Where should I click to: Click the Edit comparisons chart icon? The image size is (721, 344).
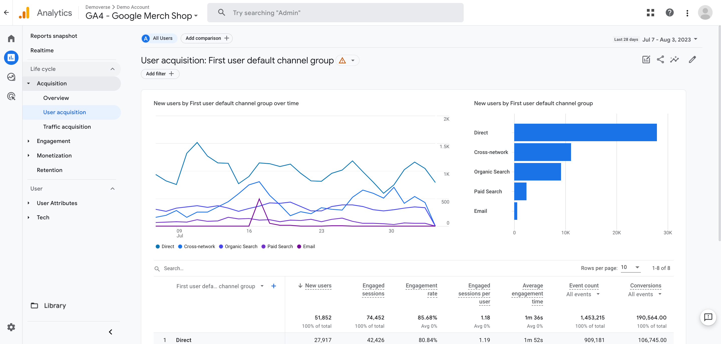tap(646, 59)
